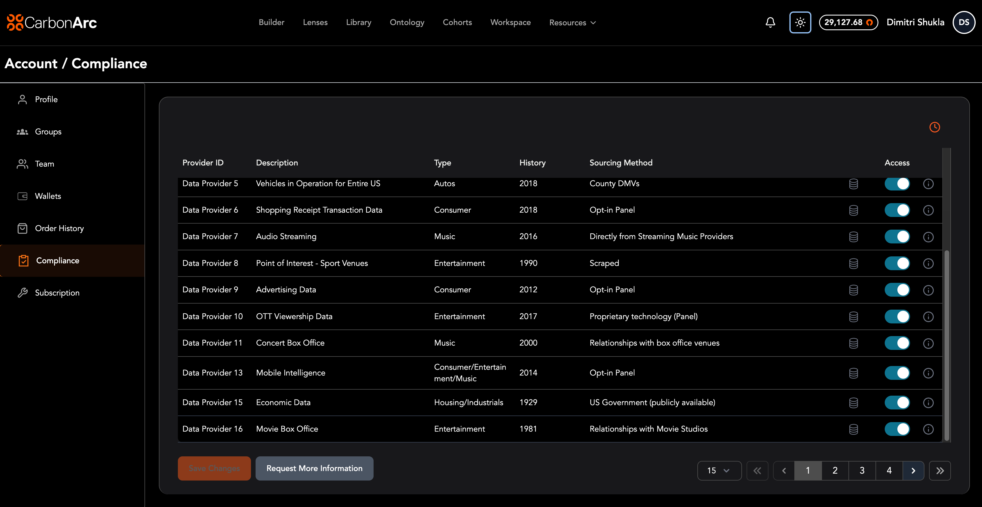
Task: Click the notifications bell icon
Action: point(770,22)
